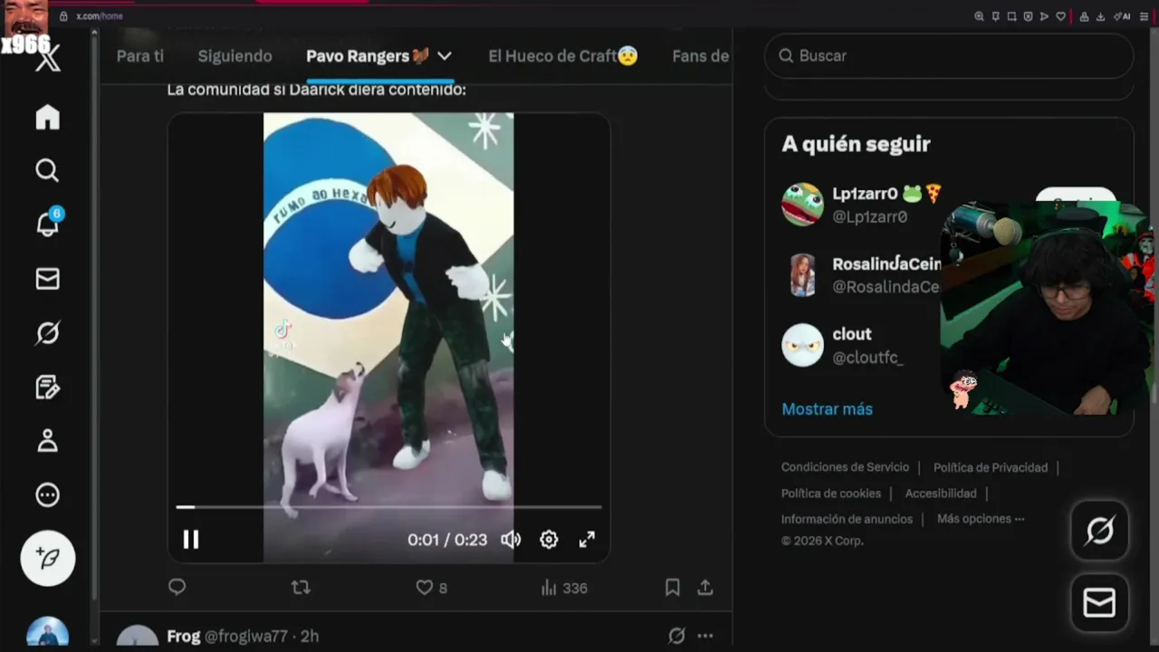Open video playback settings gear

coord(549,540)
